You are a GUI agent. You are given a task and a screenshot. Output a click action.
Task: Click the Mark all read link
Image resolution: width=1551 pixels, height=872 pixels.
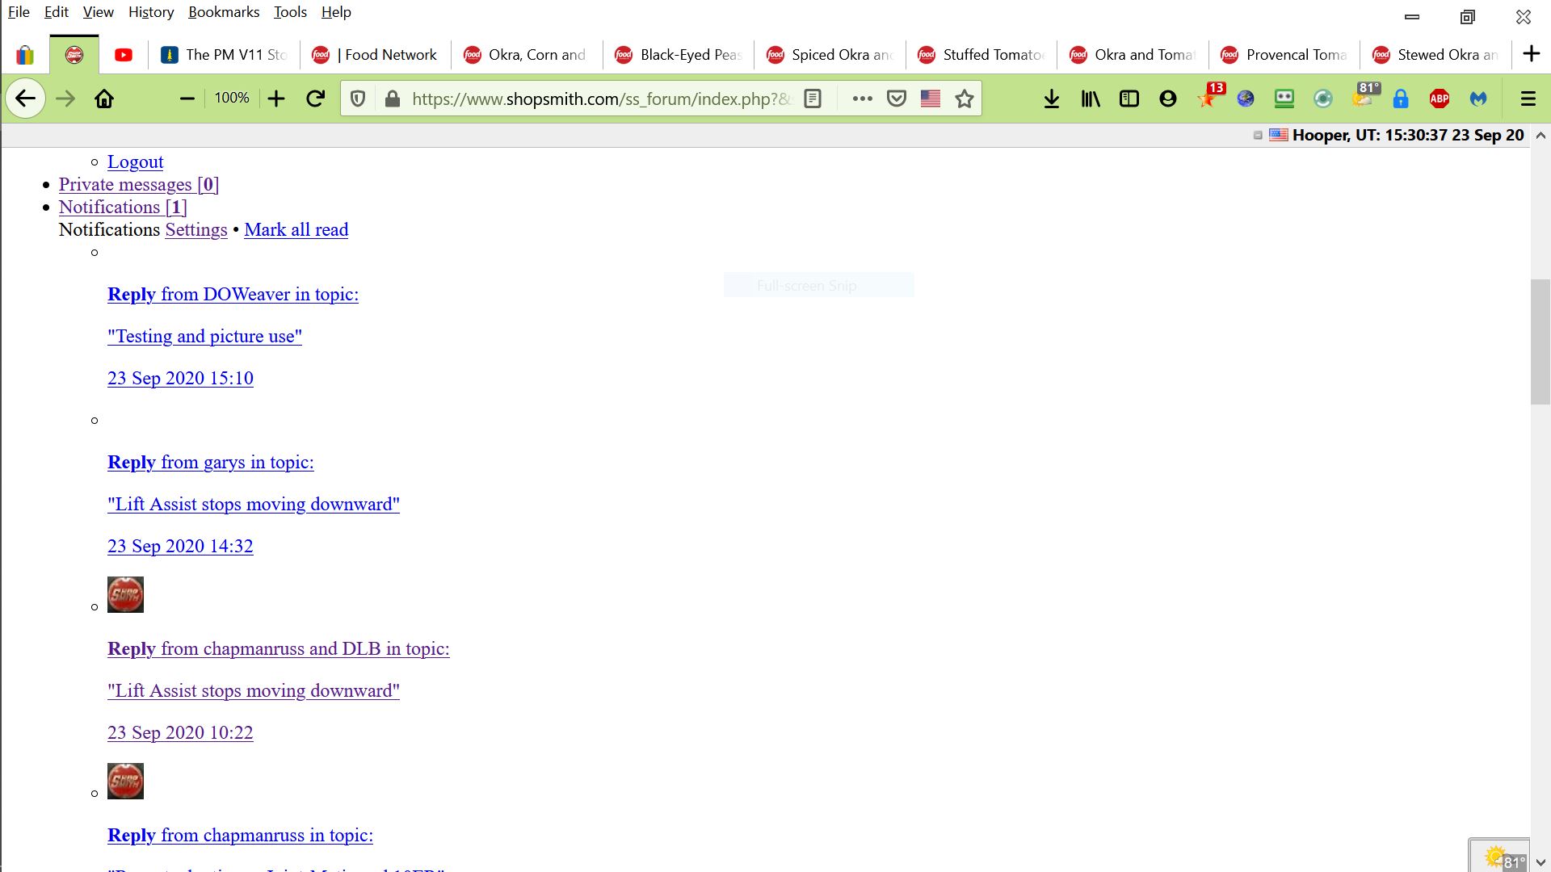296,229
